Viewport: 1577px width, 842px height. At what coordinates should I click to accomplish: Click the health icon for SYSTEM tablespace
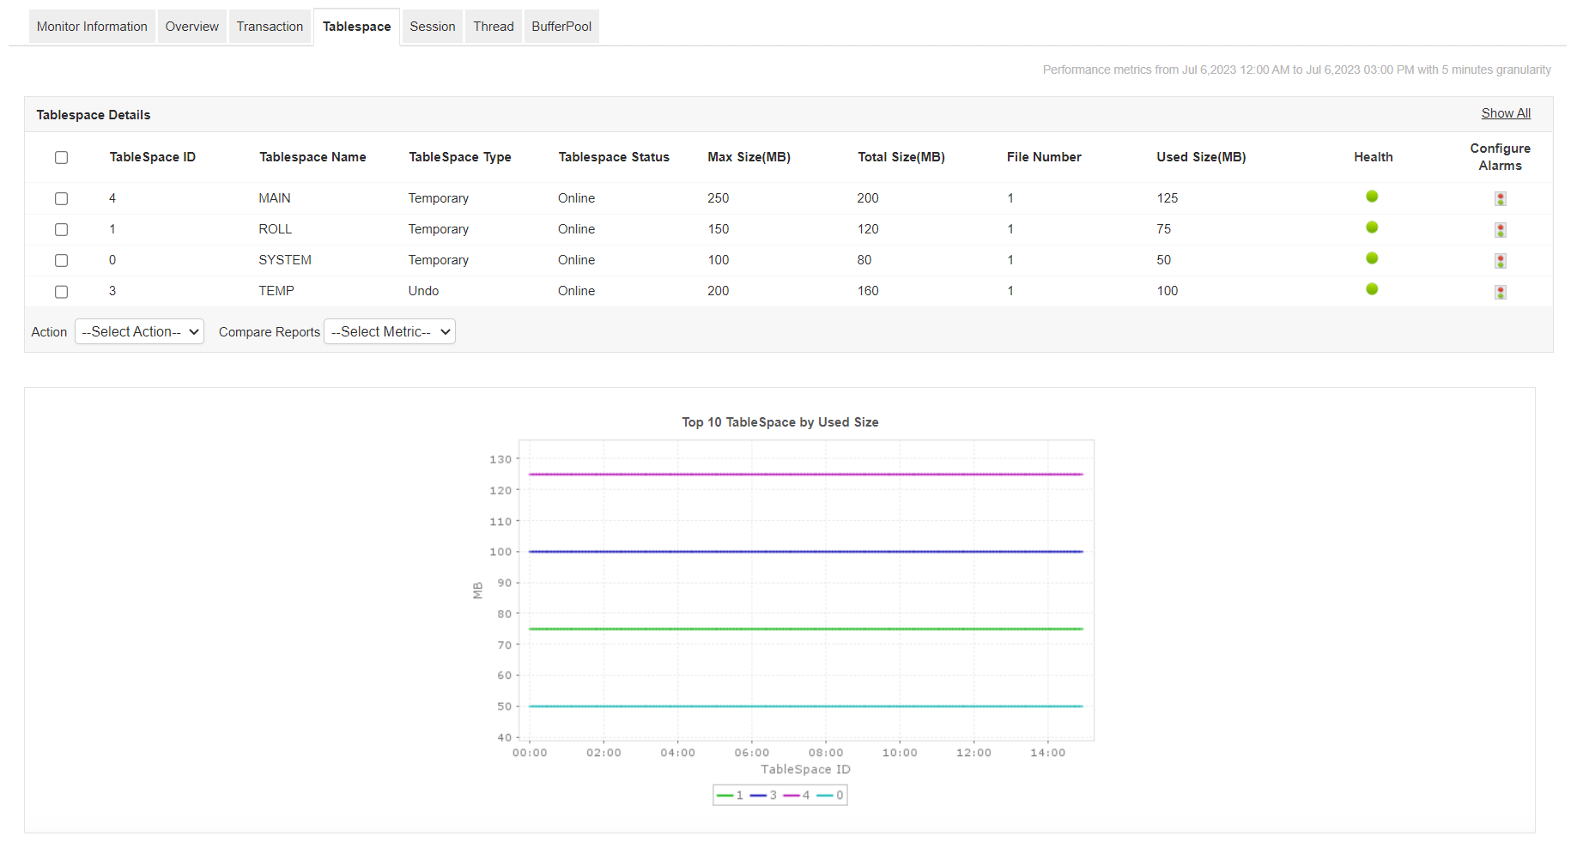pos(1372,257)
